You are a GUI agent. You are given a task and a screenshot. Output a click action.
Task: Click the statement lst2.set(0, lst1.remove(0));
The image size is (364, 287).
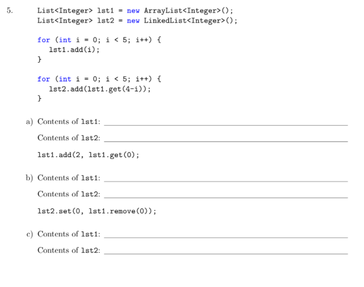[97, 211]
